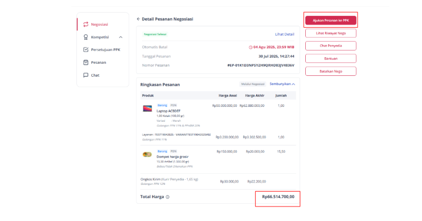Screen dimensions: 422x221
Task: Click the info icon next to Total Harga
Action: [168, 197]
